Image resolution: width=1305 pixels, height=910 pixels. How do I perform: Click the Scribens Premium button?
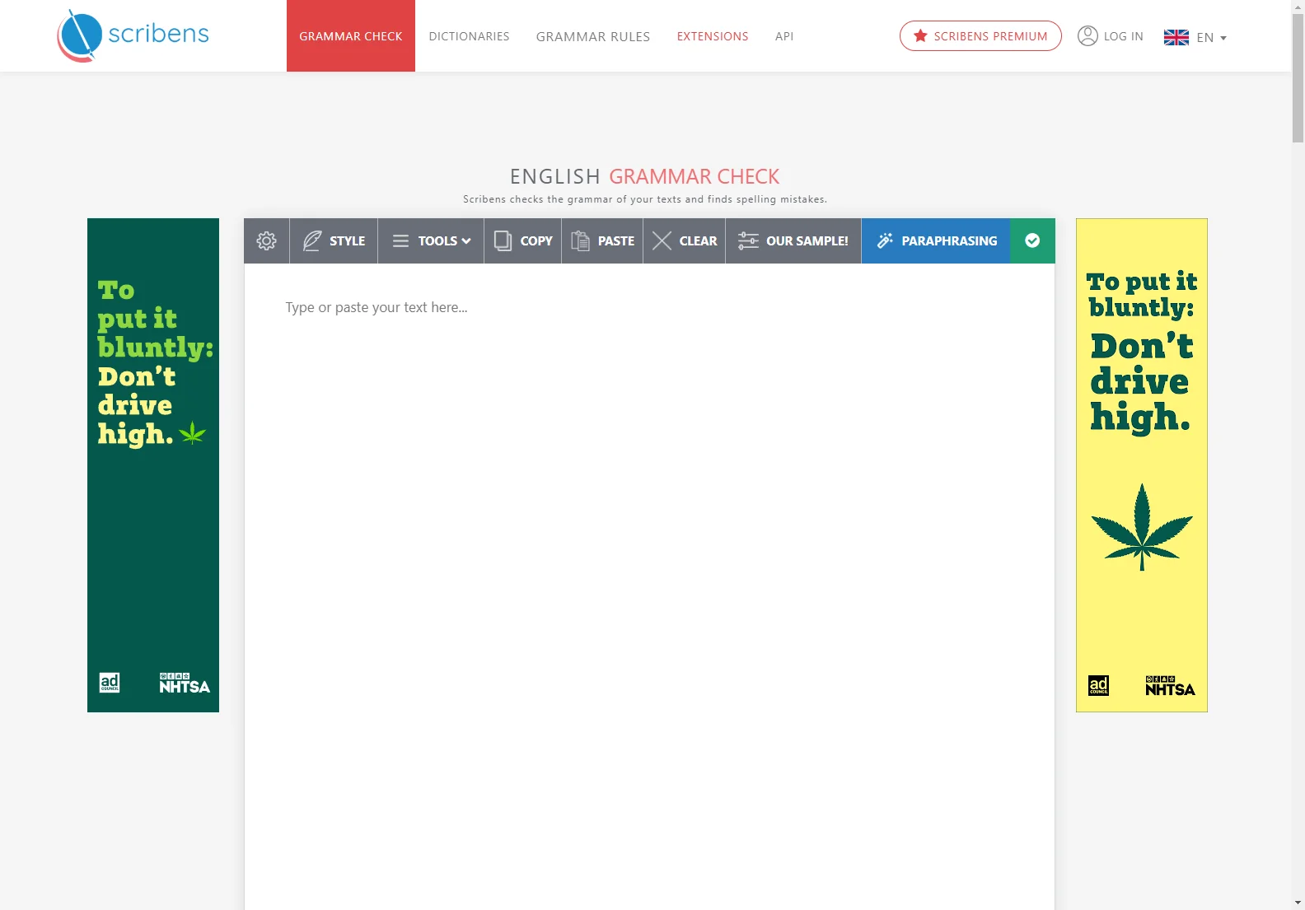pyautogui.click(x=980, y=35)
